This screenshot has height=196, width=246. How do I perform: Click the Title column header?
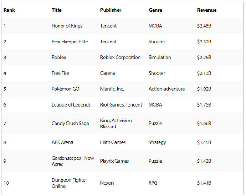(x=56, y=10)
